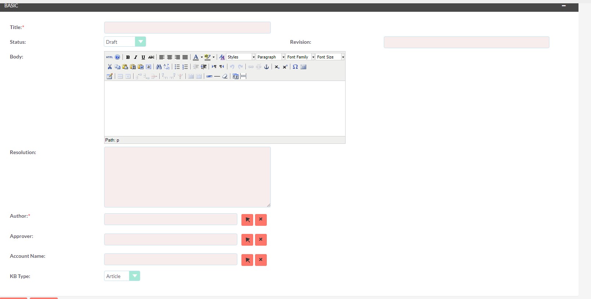Toggle subscript formatting
The image size is (591, 299).
click(277, 67)
